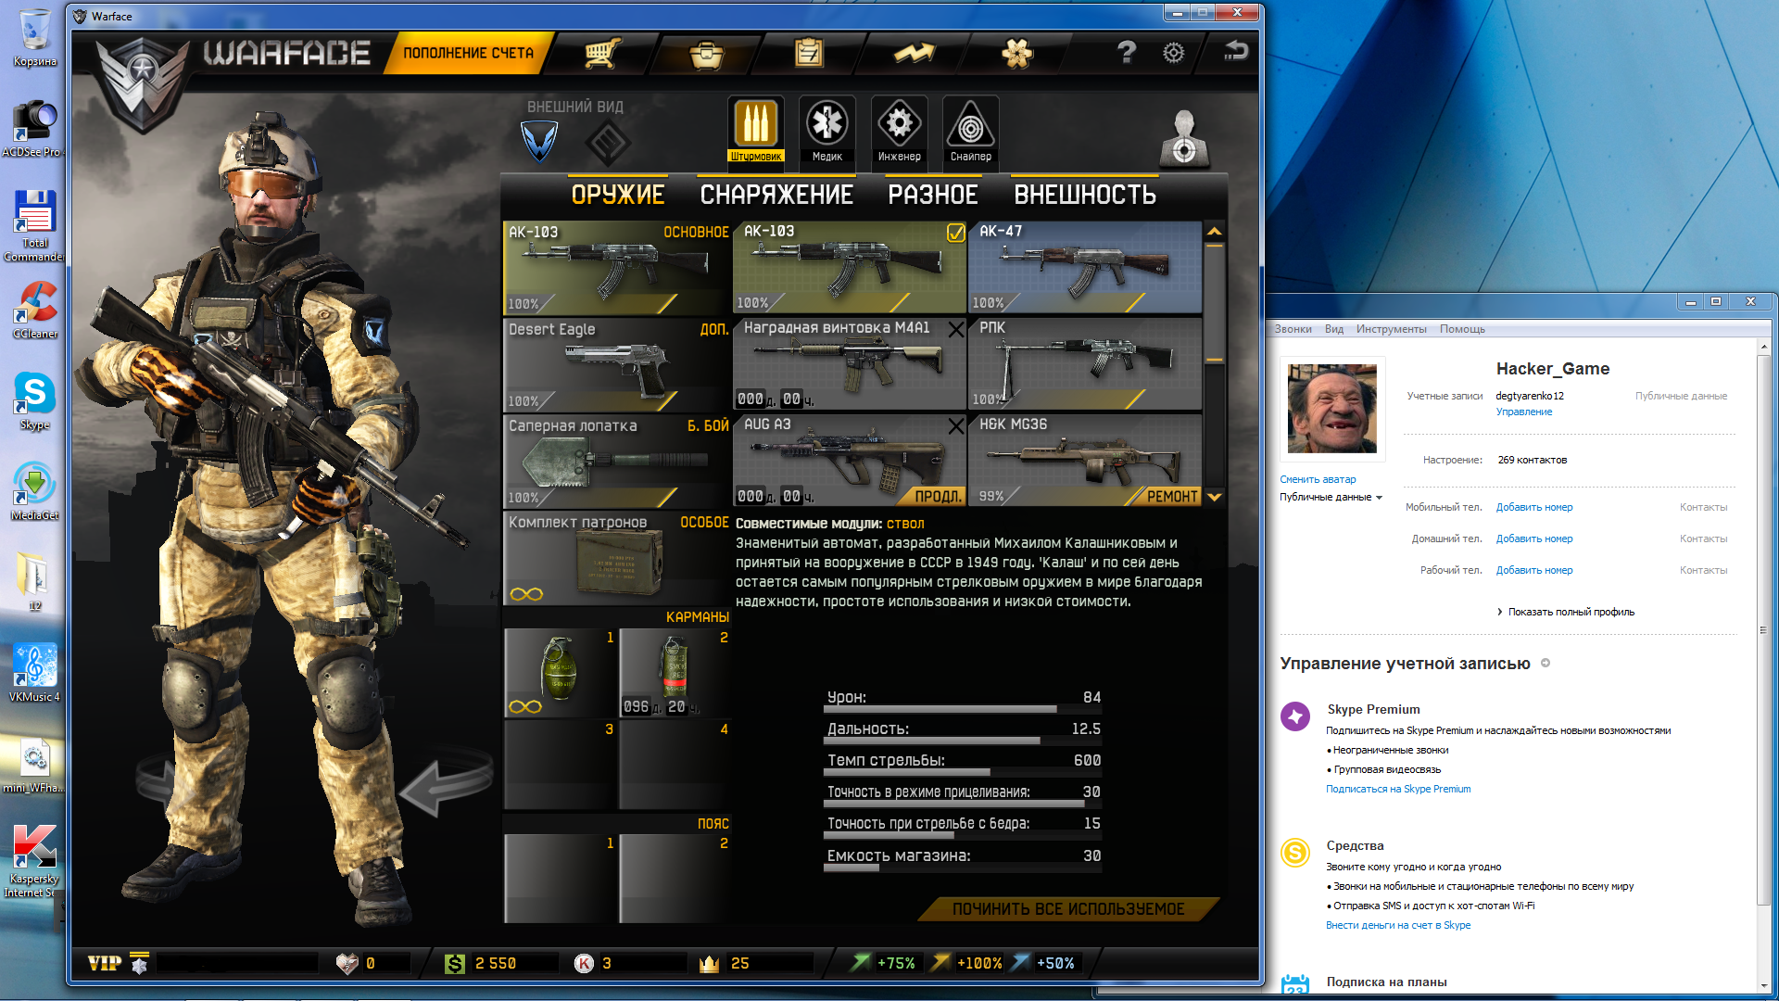Open the game settings gear icon
The width and height of the screenshot is (1779, 1001).
pos(1173,54)
